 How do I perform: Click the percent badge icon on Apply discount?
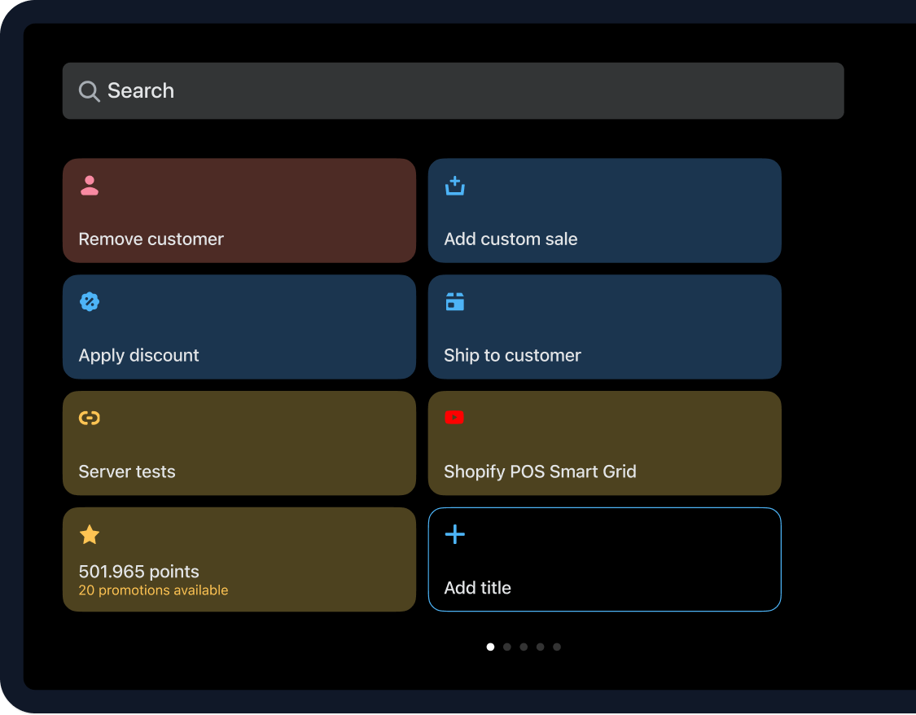coord(90,301)
